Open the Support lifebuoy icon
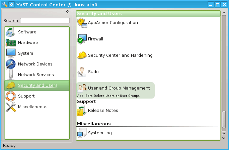229x150 pixels. [10, 96]
